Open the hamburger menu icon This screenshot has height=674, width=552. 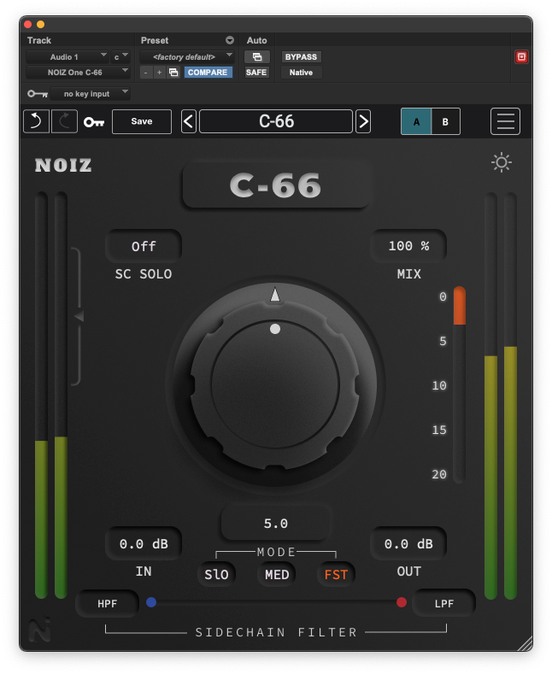505,121
